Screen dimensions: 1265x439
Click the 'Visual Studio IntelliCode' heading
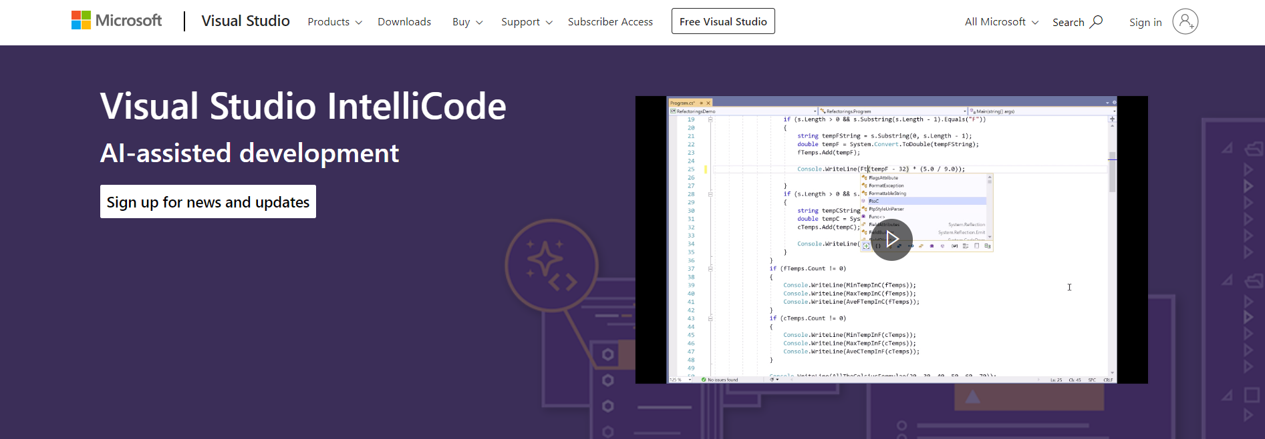click(303, 106)
